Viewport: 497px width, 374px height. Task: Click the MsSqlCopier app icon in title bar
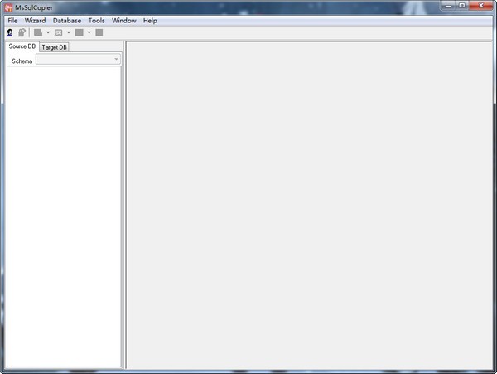coord(7,7)
